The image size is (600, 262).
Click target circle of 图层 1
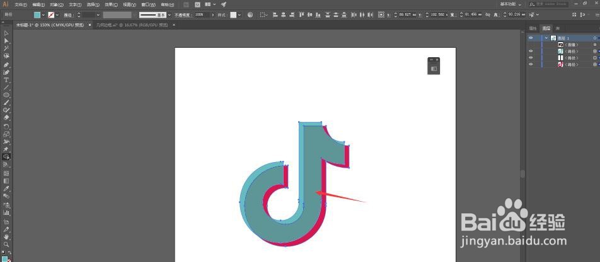click(x=595, y=38)
